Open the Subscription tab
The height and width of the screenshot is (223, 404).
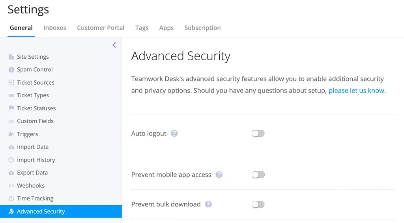click(x=202, y=28)
